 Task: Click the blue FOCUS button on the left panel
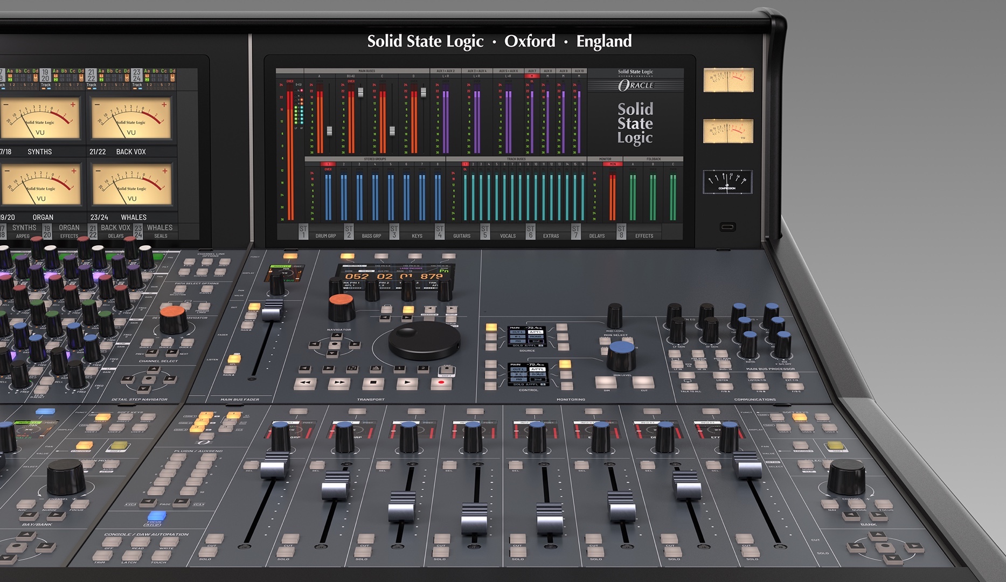(x=156, y=517)
